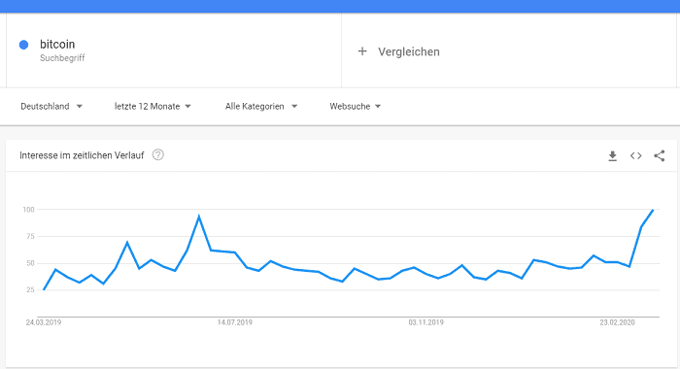Expand the letzte 12 Monate time range

(x=153, y=106)
